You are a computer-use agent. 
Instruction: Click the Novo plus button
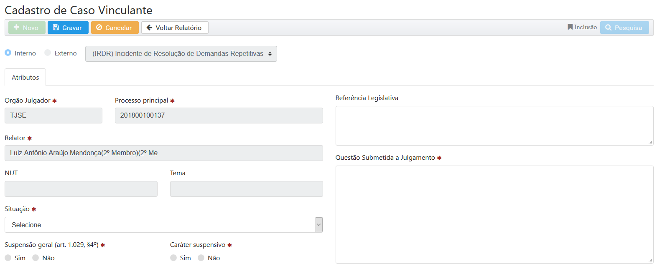(x=26, y=28)
